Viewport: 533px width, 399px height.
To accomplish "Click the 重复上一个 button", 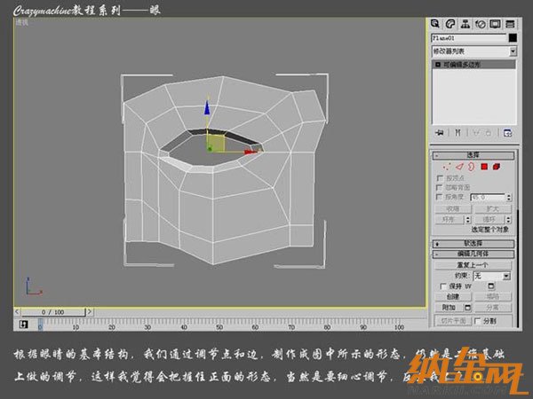I will (473, 265).
